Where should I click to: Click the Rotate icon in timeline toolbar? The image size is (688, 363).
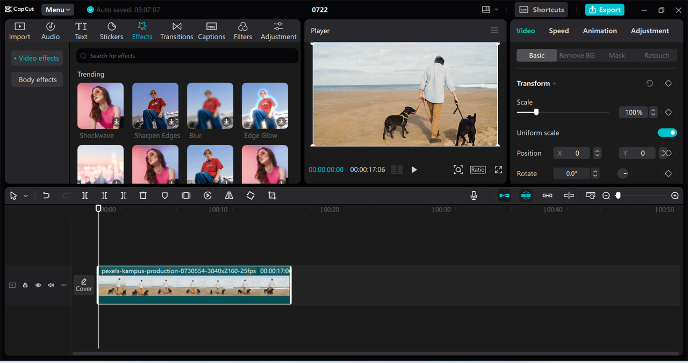coord(250,195)
